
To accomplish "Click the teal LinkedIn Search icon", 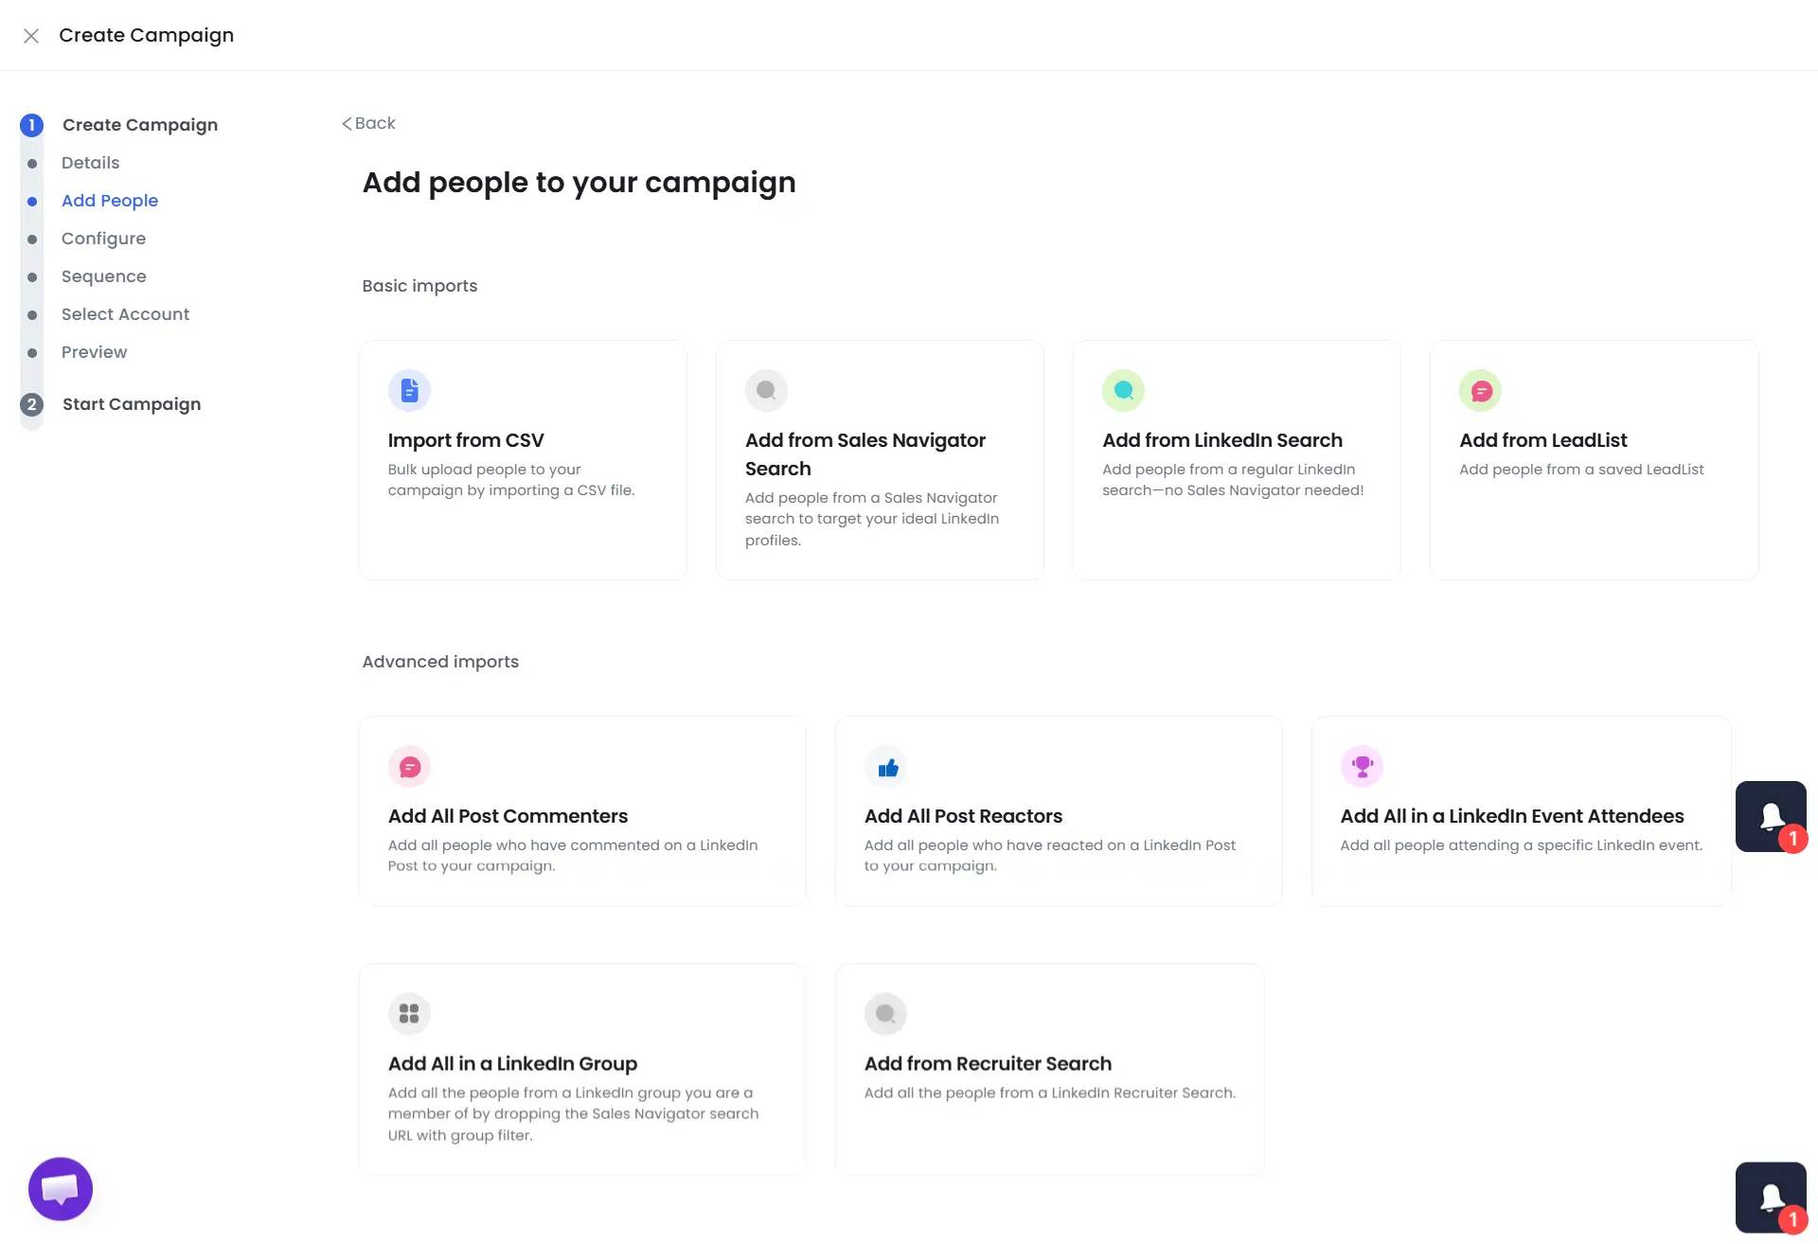I will [x=1123, y=390].
